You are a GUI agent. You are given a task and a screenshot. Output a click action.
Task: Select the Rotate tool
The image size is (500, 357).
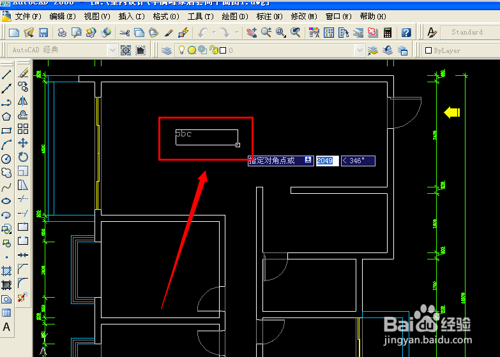23,157
